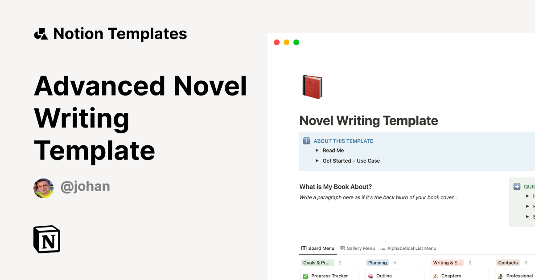Click the green checkmark on Progress Tracker card
The image size is (535, 280).
(305, 276)
